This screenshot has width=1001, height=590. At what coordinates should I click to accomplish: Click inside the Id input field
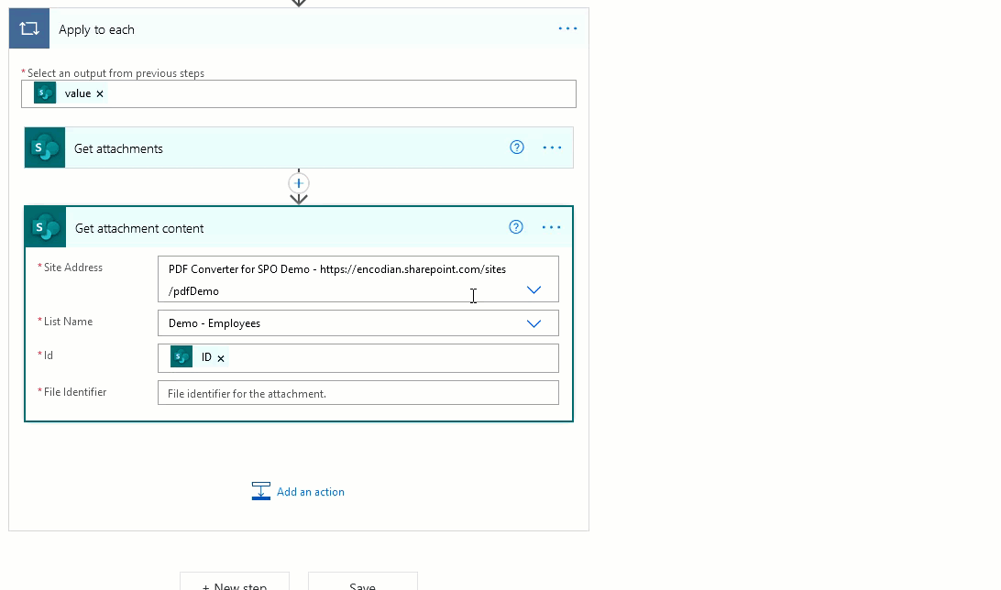[x=358, y=358]
